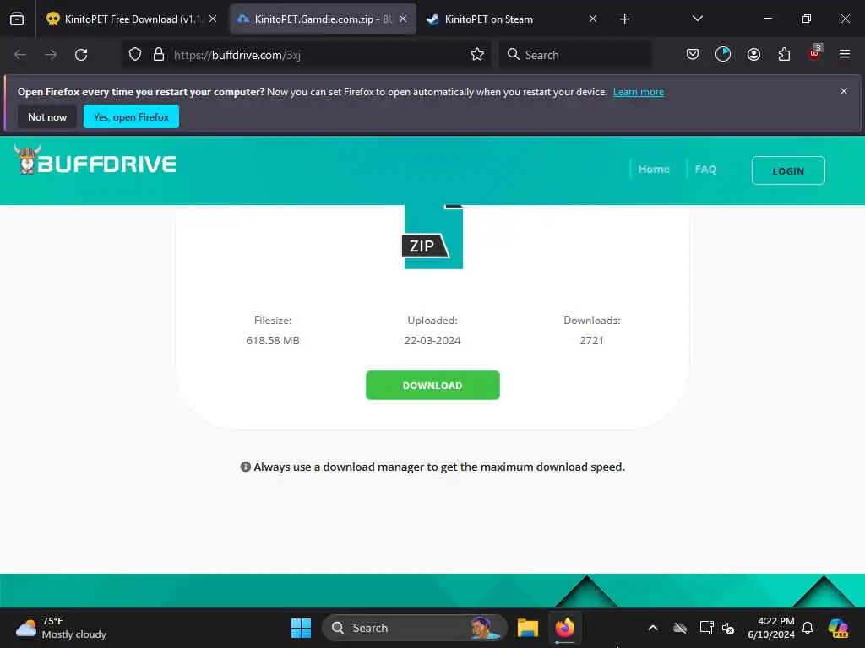Open a new tab with plus icon

click(x=624, y=19)
